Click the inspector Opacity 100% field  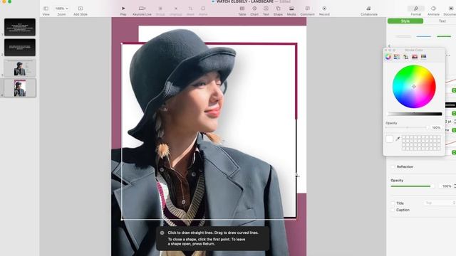447,186
